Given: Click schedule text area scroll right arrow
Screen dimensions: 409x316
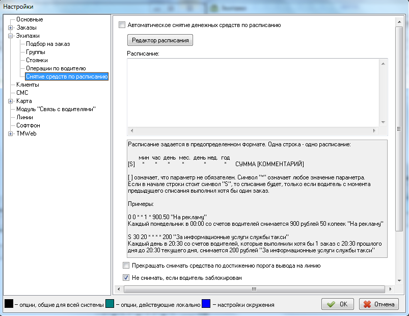Looking at the screenshot, I should [374, 130].
